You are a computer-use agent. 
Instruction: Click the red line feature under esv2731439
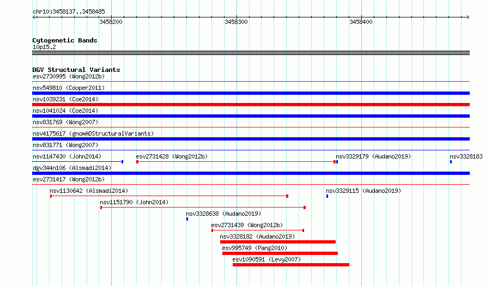(x=258, y=230)
